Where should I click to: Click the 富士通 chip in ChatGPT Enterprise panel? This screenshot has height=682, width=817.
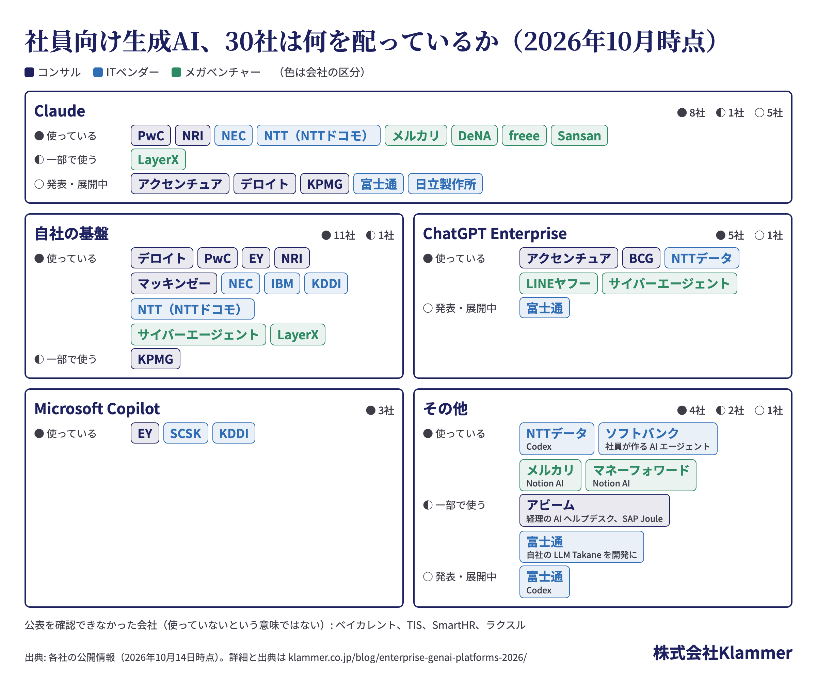point(545,308)
